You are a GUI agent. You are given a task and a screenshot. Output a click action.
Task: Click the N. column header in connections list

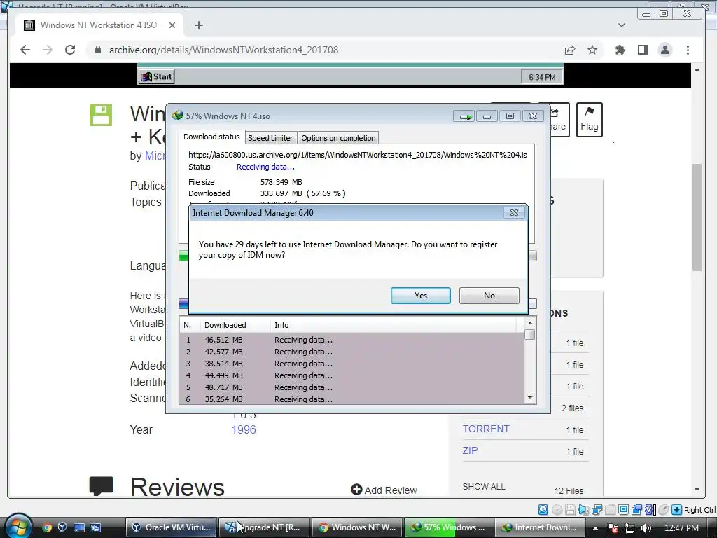188,325
